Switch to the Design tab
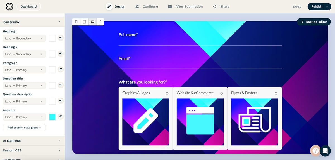335x160 pixels. pos(116,6)
